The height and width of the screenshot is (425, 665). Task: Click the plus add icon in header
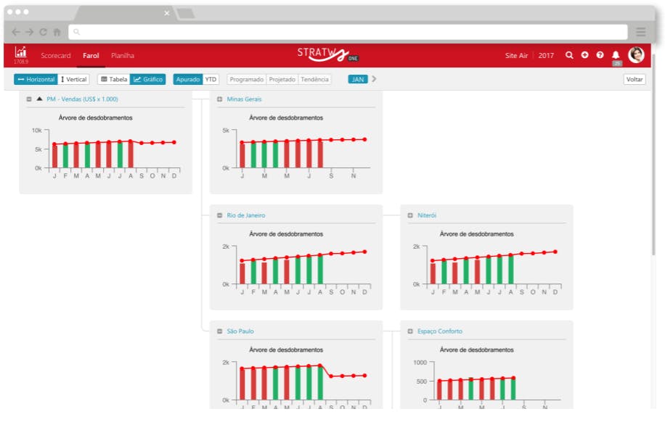(x=585, y=55)
